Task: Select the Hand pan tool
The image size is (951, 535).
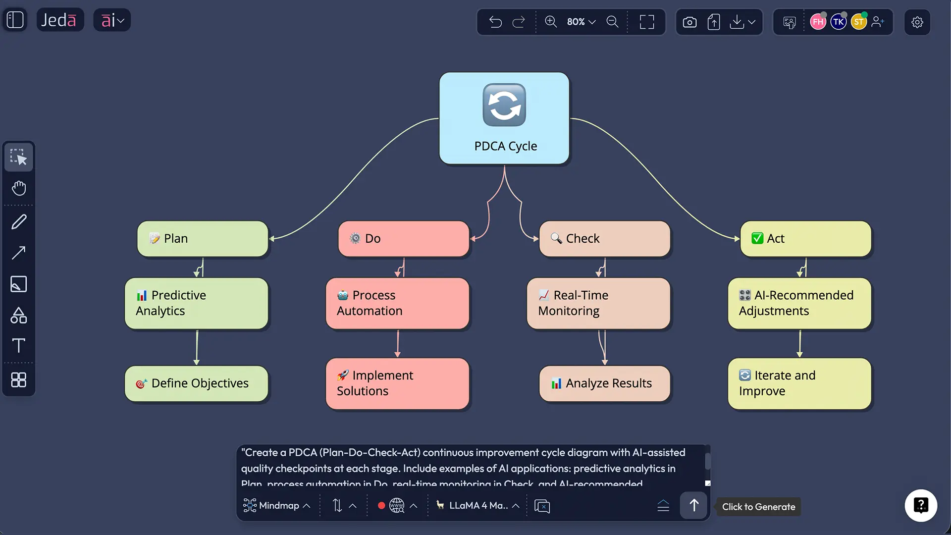Action: pos(19,188)
